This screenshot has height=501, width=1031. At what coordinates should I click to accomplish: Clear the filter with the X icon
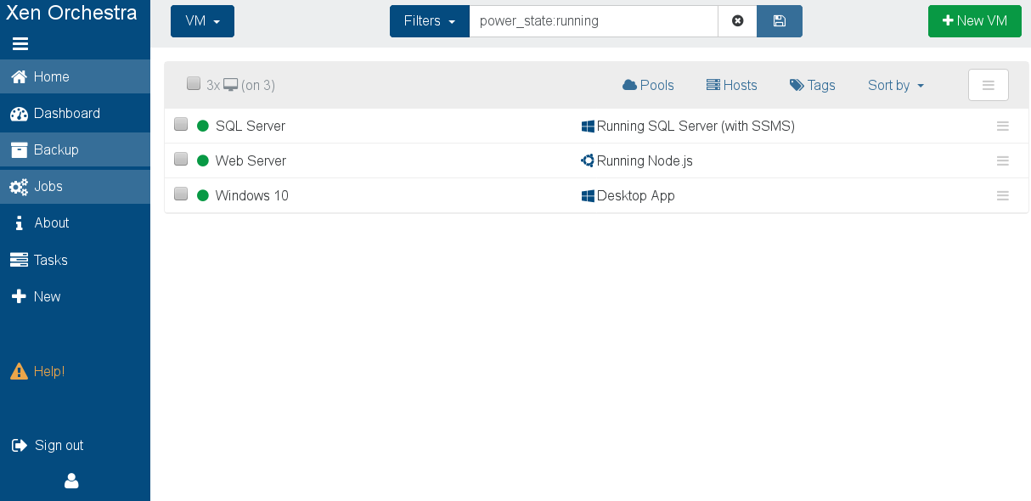tap(737, 21)
